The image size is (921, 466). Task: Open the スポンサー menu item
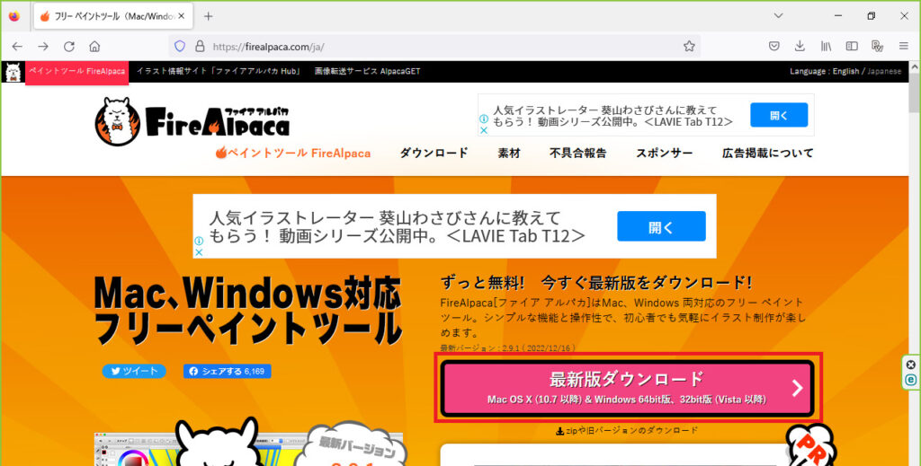point(665,153)
